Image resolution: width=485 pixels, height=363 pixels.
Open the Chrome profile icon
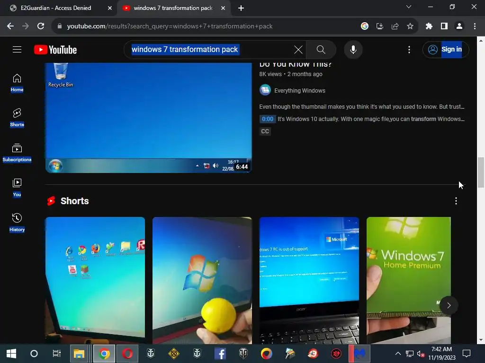coord(459,26)
